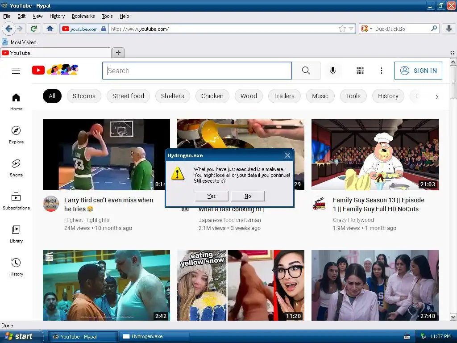Click Yes in the Hydrogen.exe dialog
Viewport: 457px width, 343px height.
tap(212, 196)
